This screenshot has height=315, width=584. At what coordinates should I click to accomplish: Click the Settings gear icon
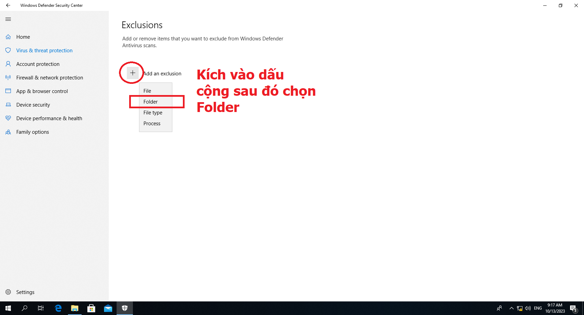click(8, 292)
